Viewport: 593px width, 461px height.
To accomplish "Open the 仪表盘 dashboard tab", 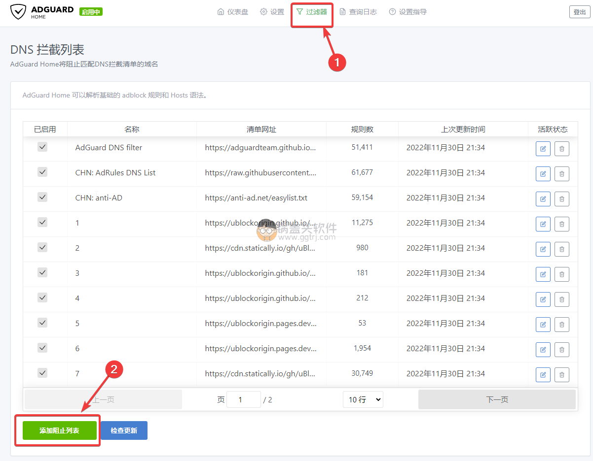I will coord(233,12).
